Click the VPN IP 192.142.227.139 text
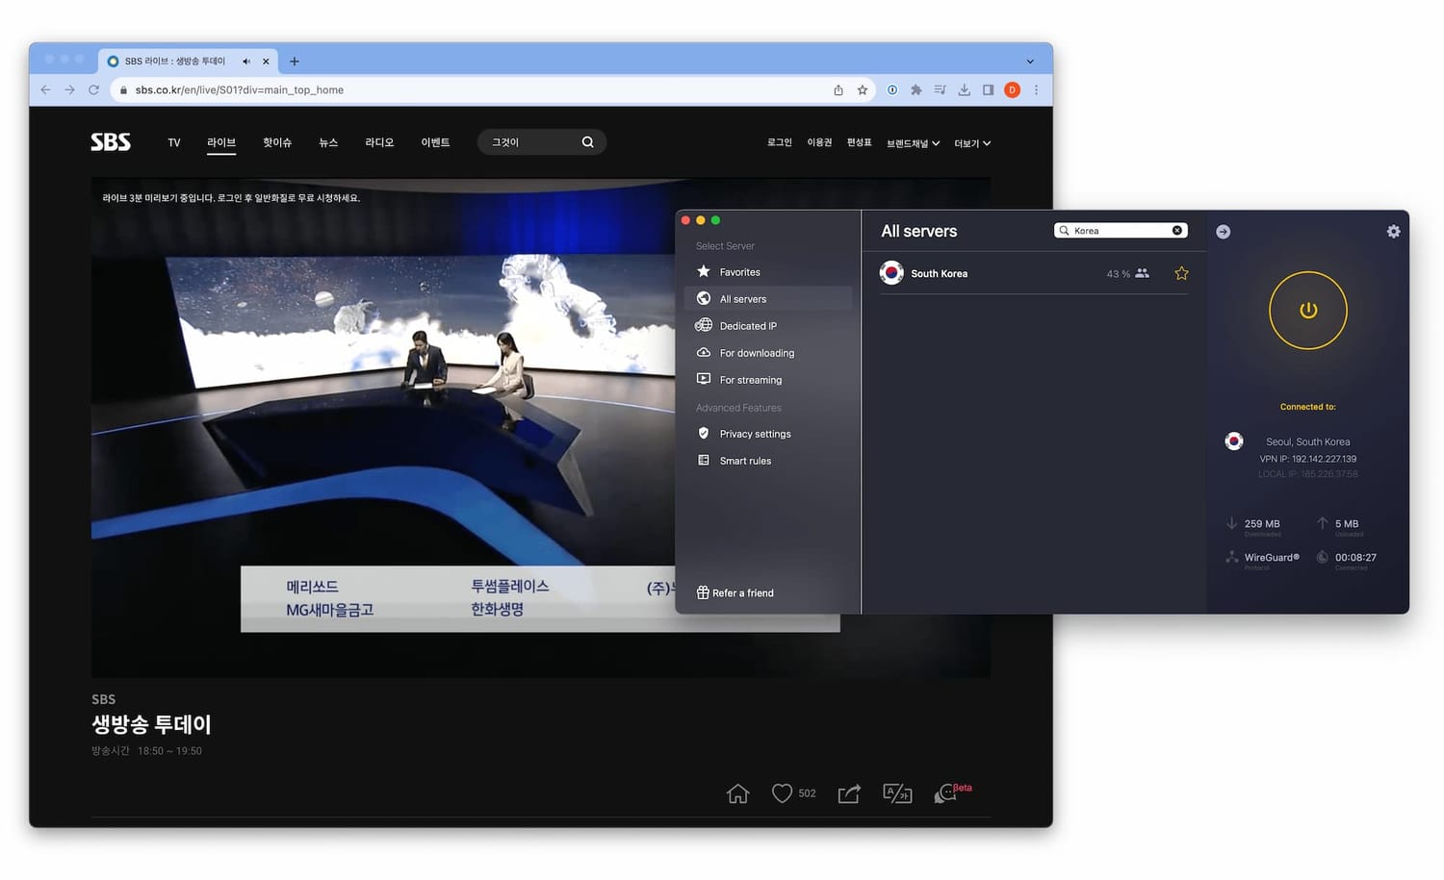 [x=1307, y=459]
